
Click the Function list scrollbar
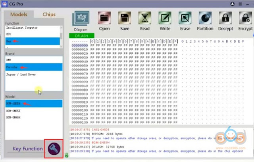tap(61, 37)
